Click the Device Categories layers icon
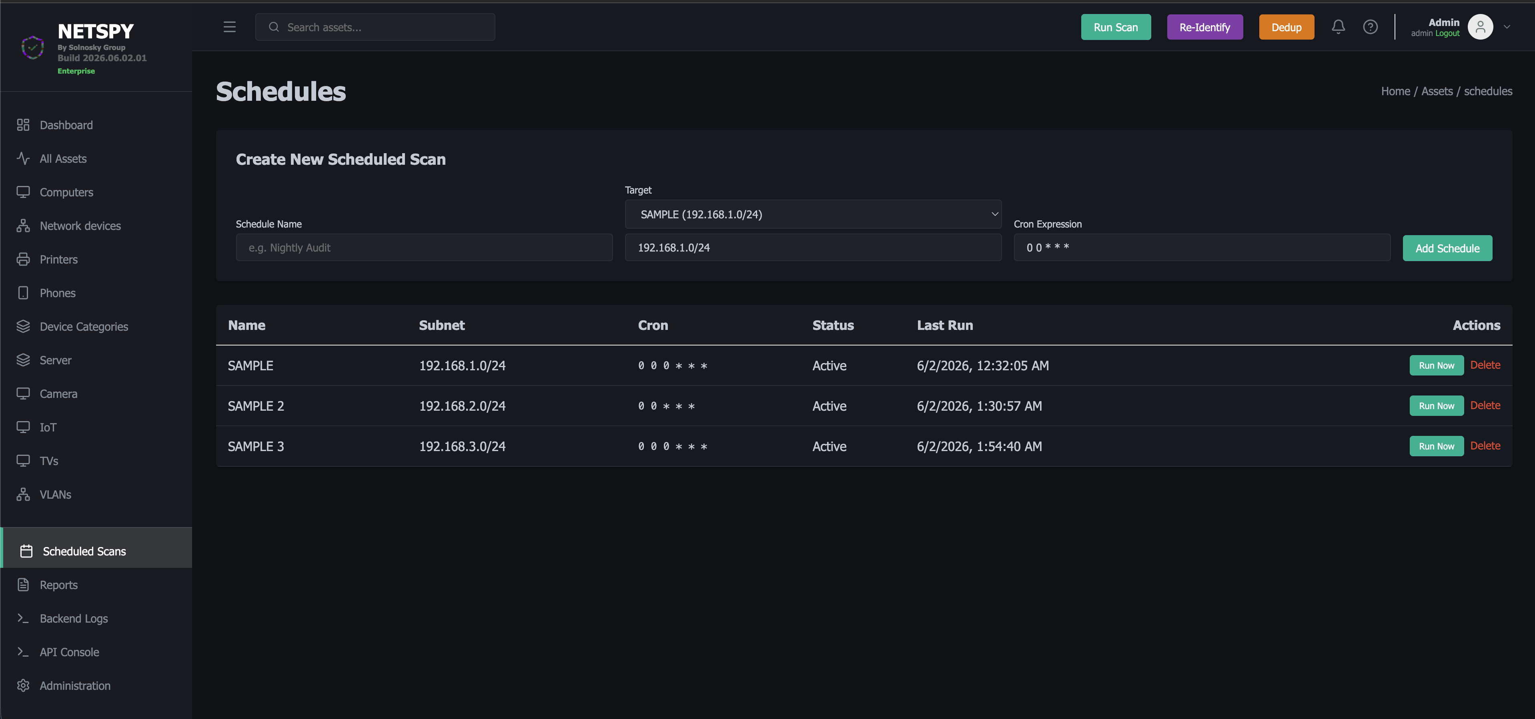 point(23,326)
